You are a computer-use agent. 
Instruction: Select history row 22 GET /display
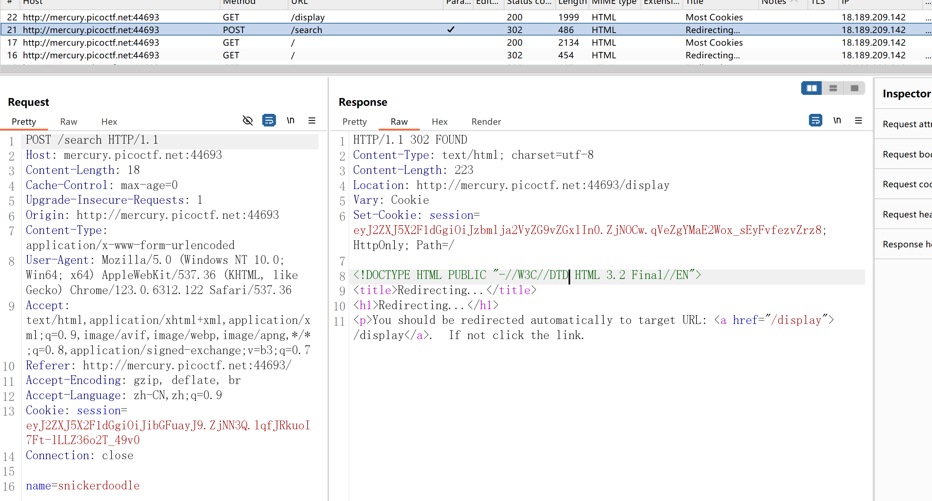466,17
